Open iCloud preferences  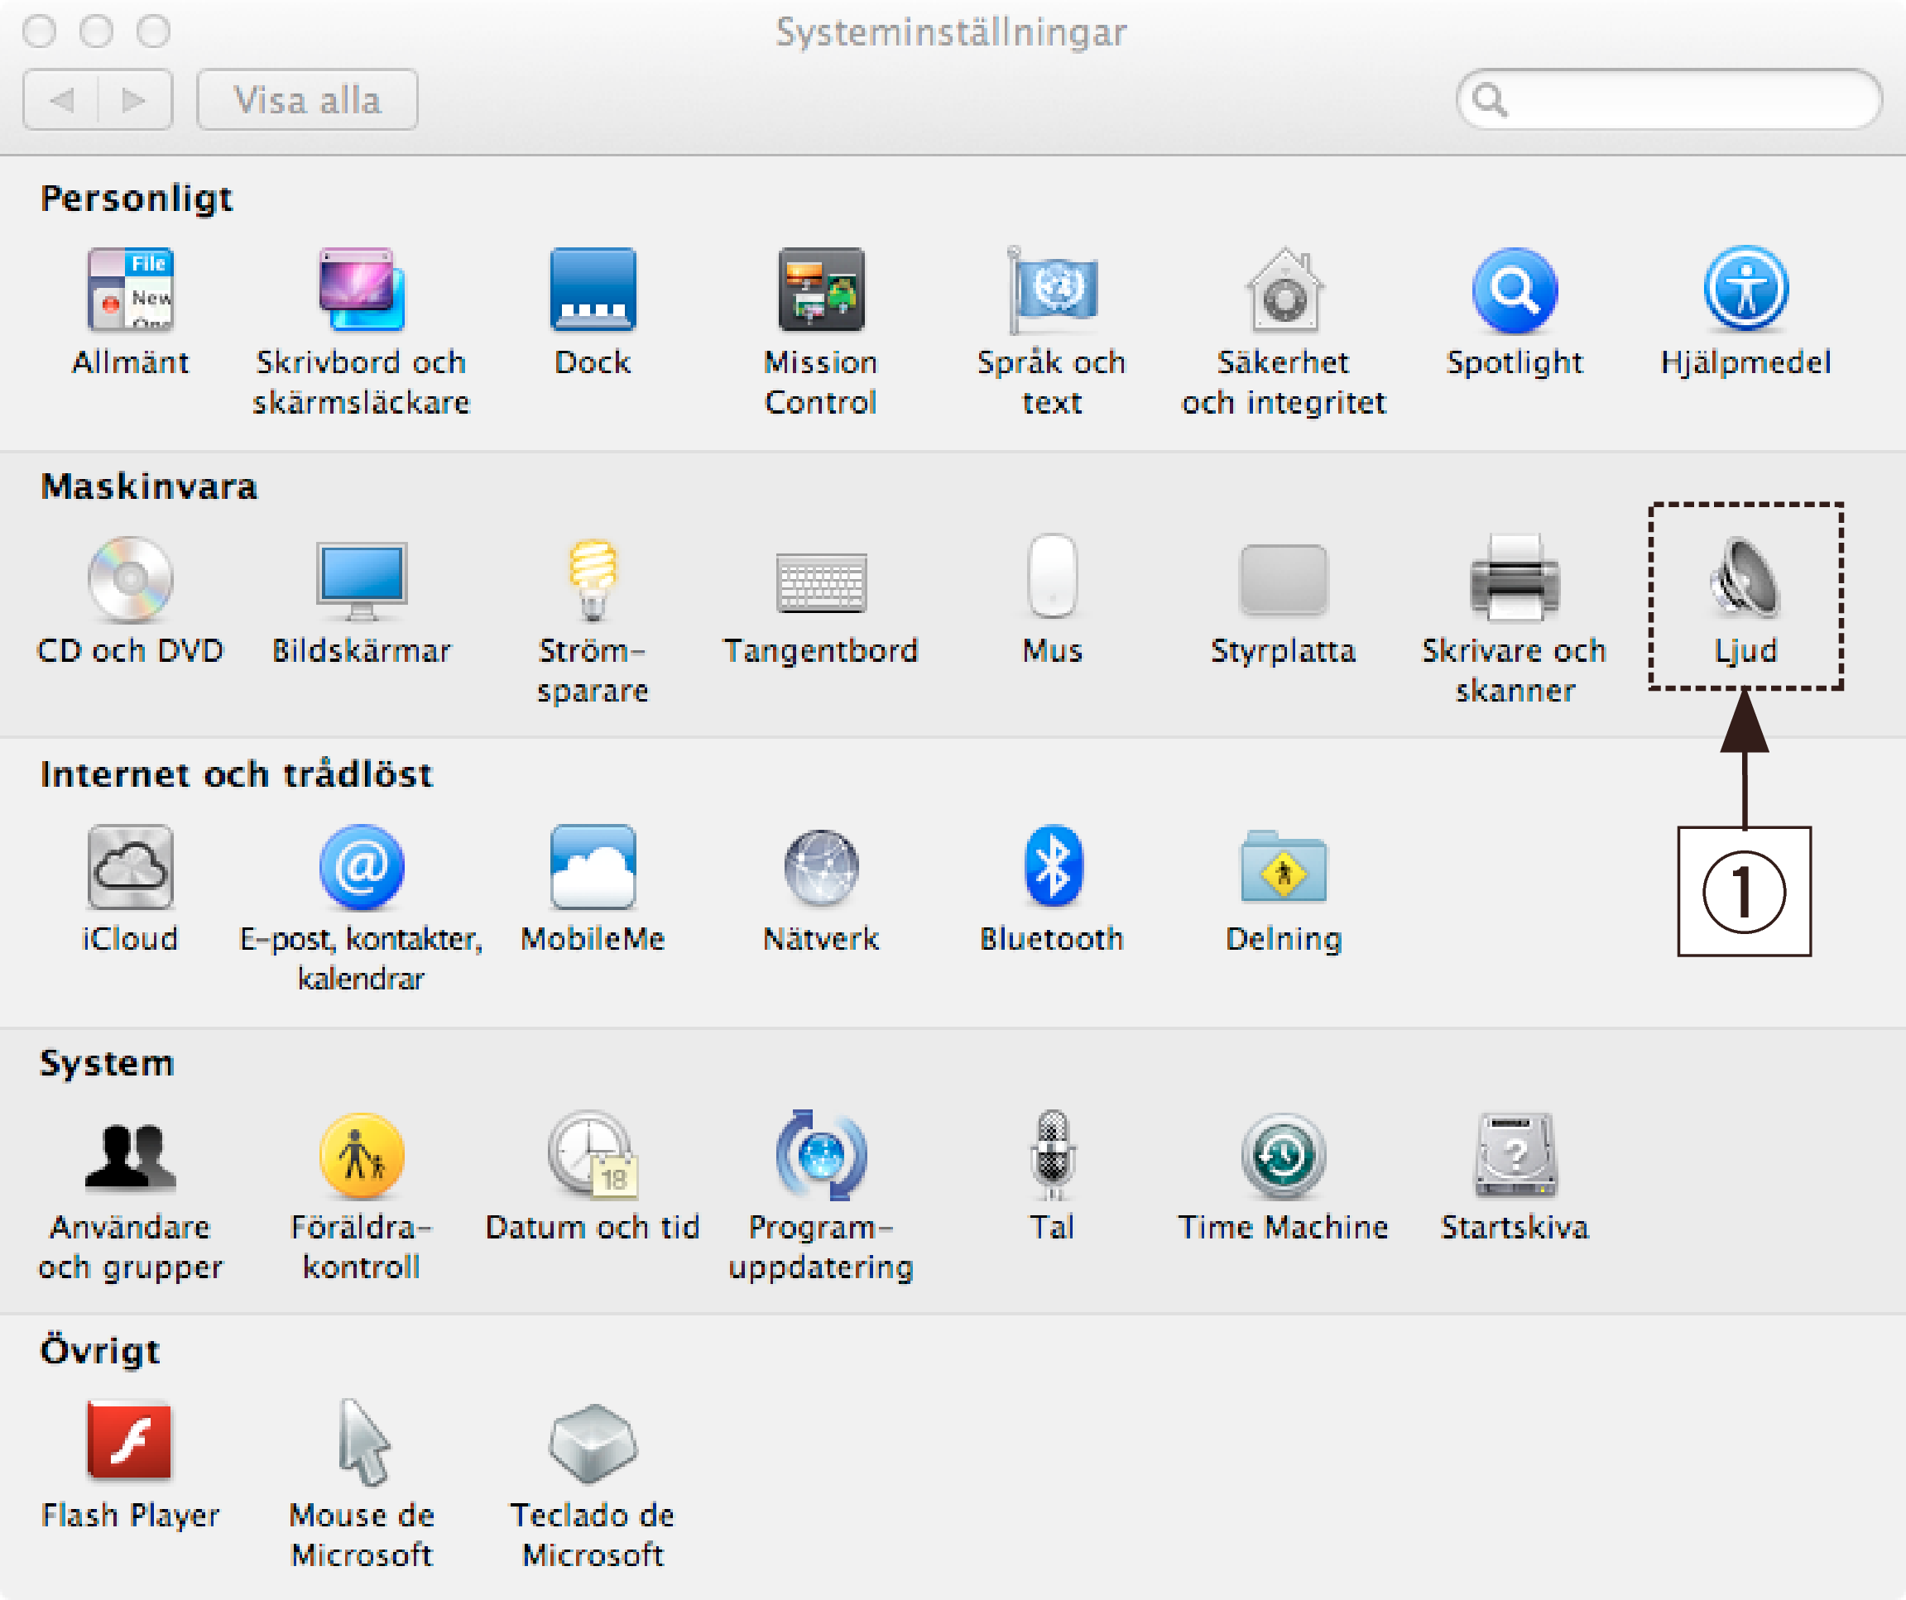click(130, 868)
